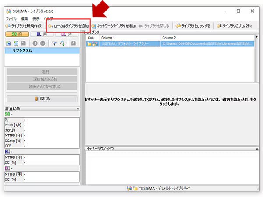Screen dimensions: 263x197
Task: Click ライブラリをロックする toolbar button
Action: pos(193,26)
